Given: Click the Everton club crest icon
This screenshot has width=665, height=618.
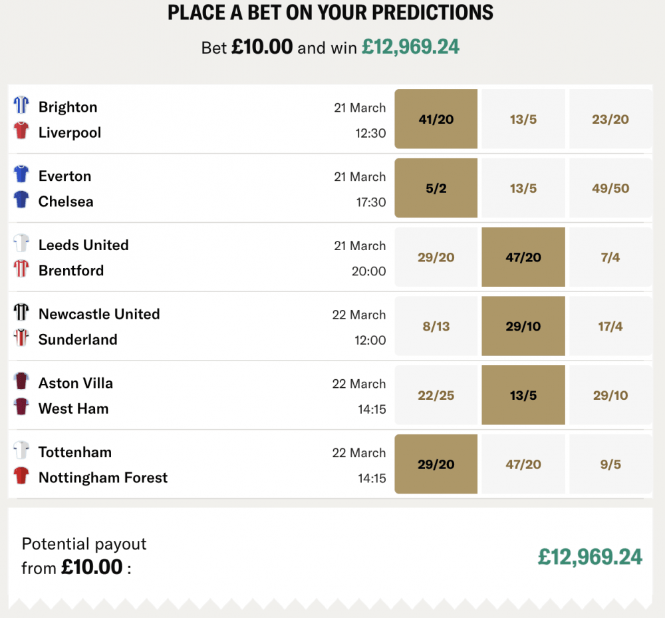Looking at the screenshot, I should point(21,174).
